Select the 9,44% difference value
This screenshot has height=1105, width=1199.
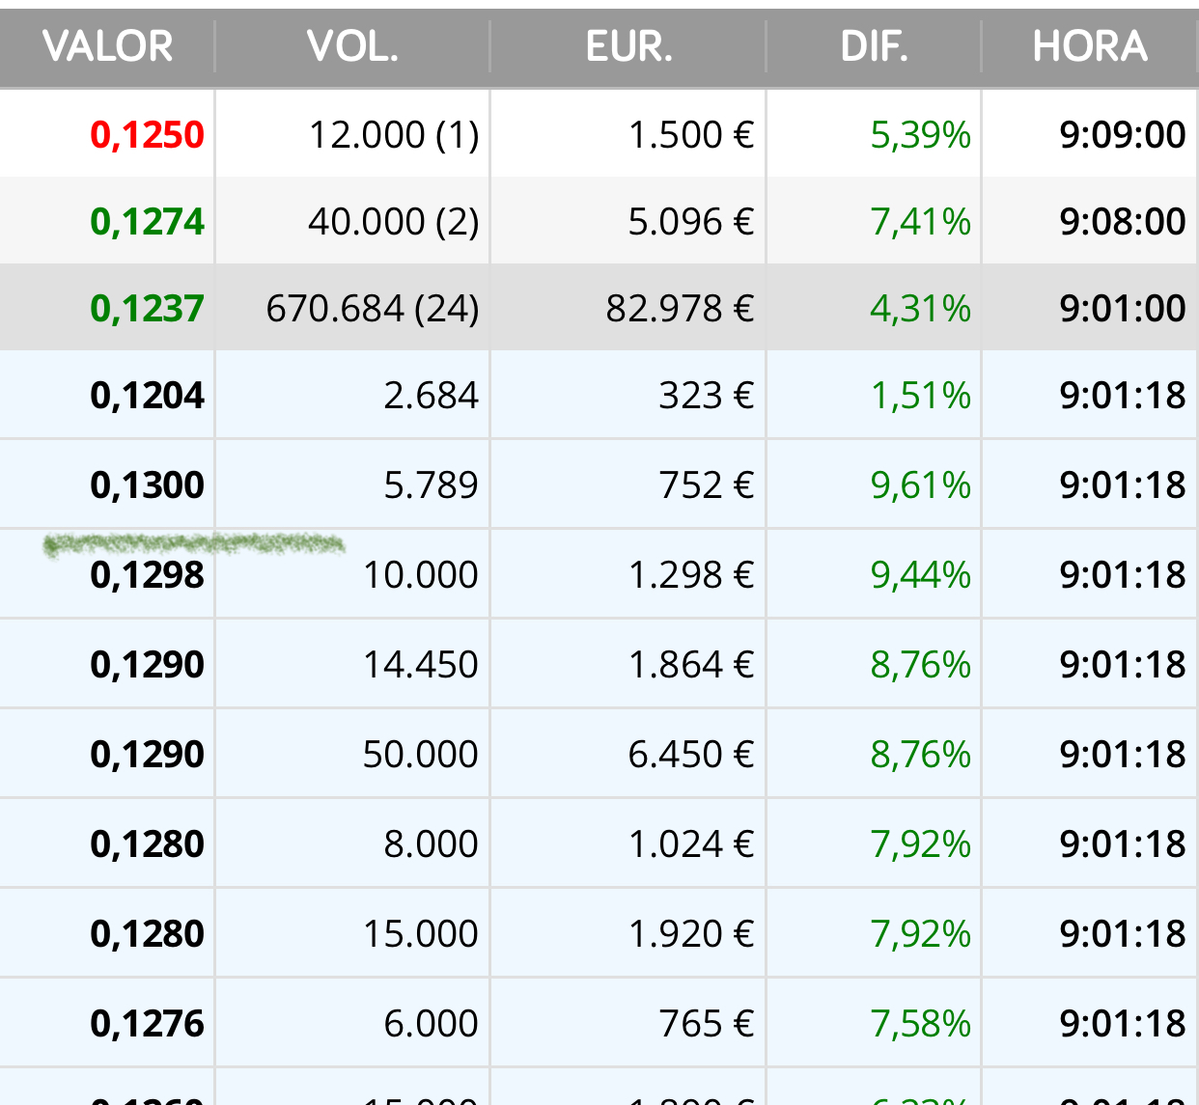click(x=920, y=575)
